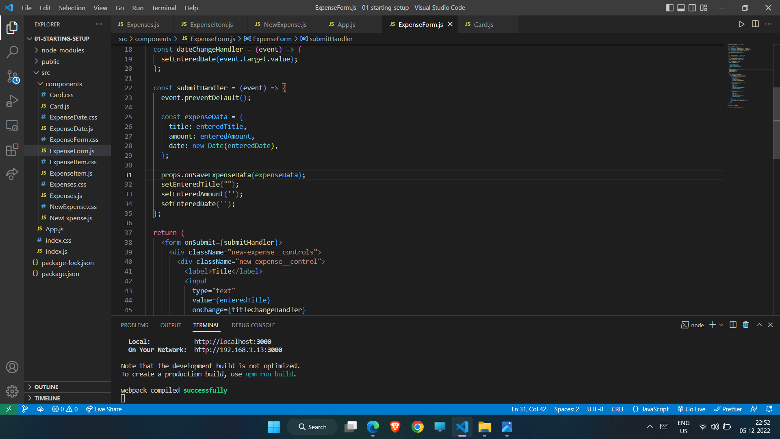Split the editor to the right

coord(755,24)
